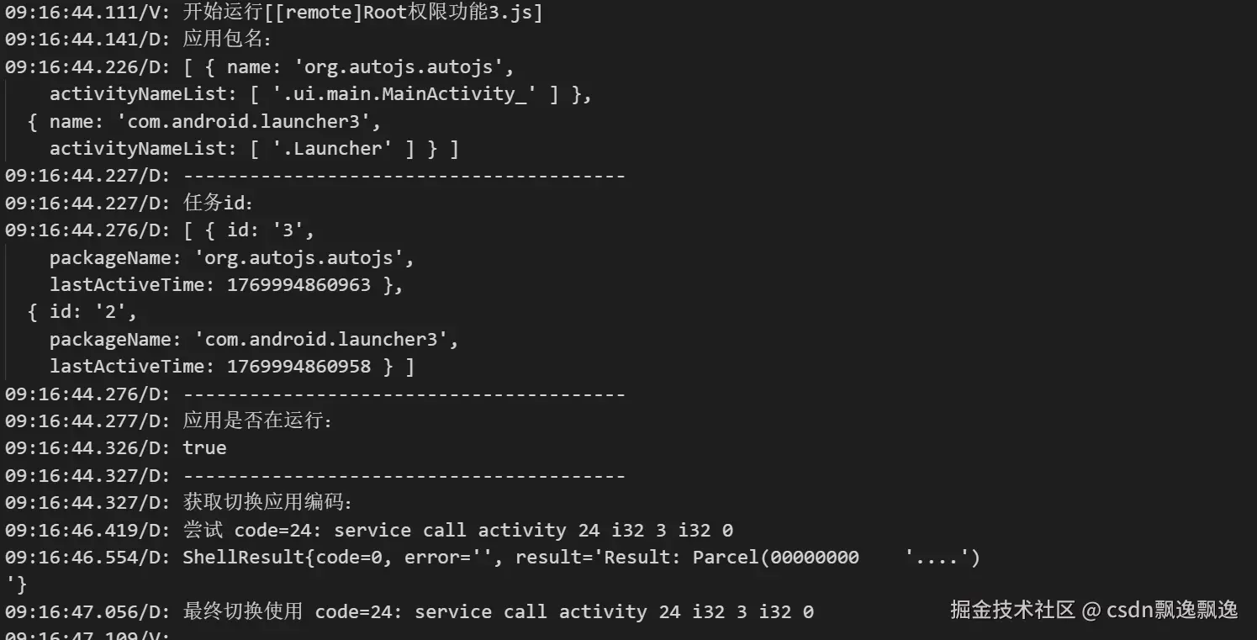Select lastActiveTime value 1769994860963
The height and width of the screenshot is (640, 1257).
(298, 284)
